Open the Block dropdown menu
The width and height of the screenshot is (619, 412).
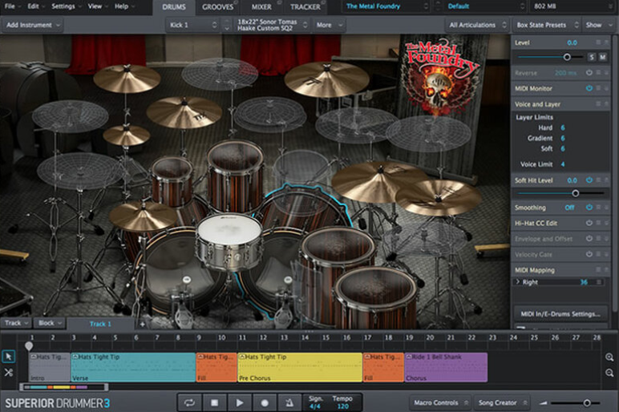click(x=50, y=323)
